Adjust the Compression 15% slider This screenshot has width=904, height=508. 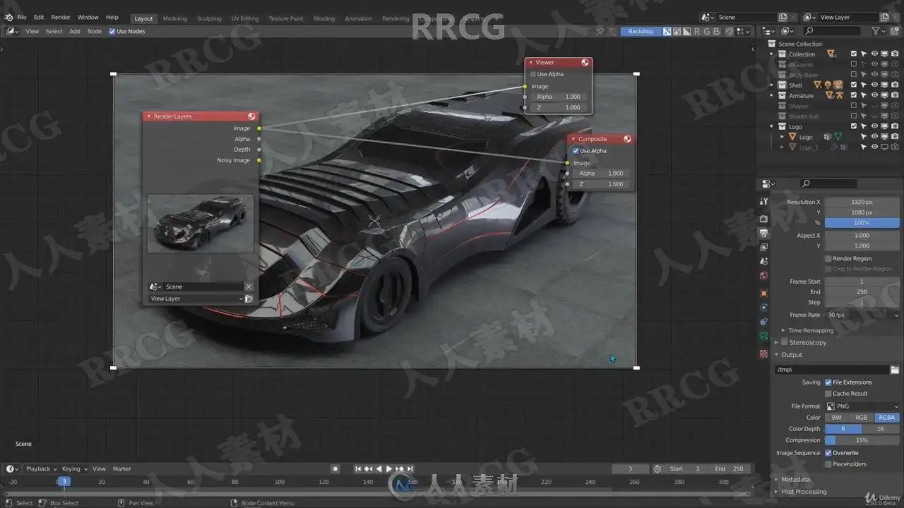coord(862,440)
